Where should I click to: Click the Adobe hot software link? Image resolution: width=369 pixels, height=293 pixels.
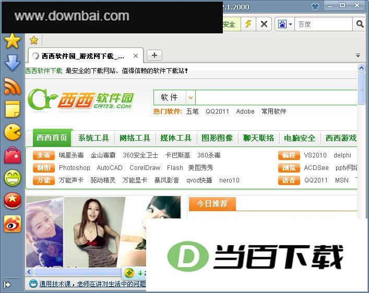tap(245, 111)
